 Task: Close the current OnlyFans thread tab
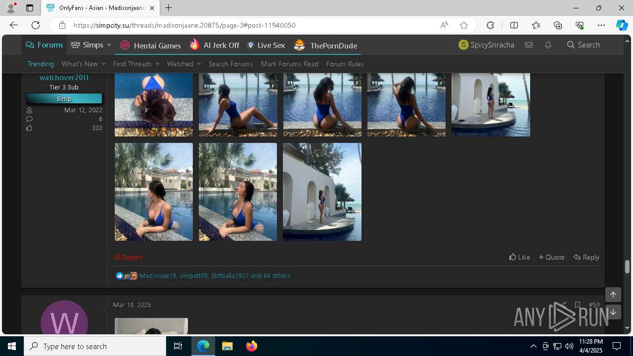point(152,8)
